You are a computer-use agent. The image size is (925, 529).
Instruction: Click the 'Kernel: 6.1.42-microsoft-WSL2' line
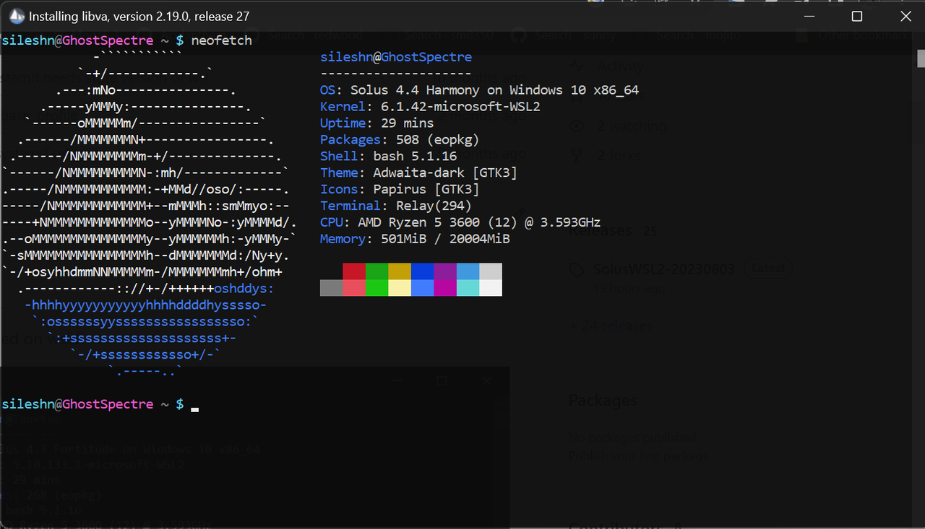pos(430,107)
